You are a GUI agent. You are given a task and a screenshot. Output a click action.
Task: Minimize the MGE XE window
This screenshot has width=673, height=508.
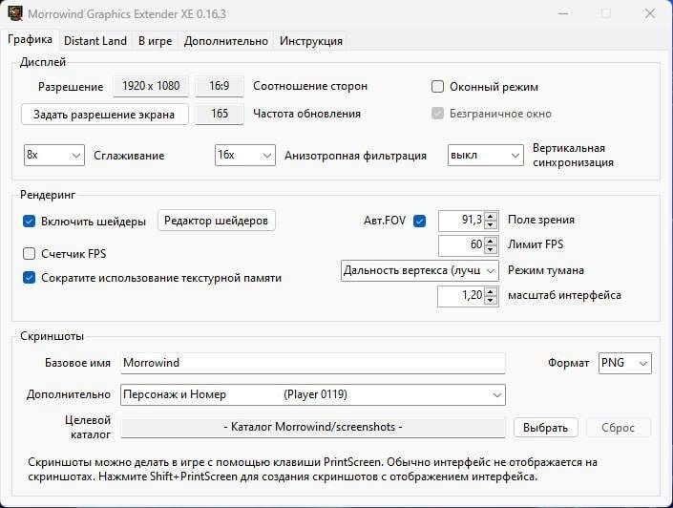563,13
